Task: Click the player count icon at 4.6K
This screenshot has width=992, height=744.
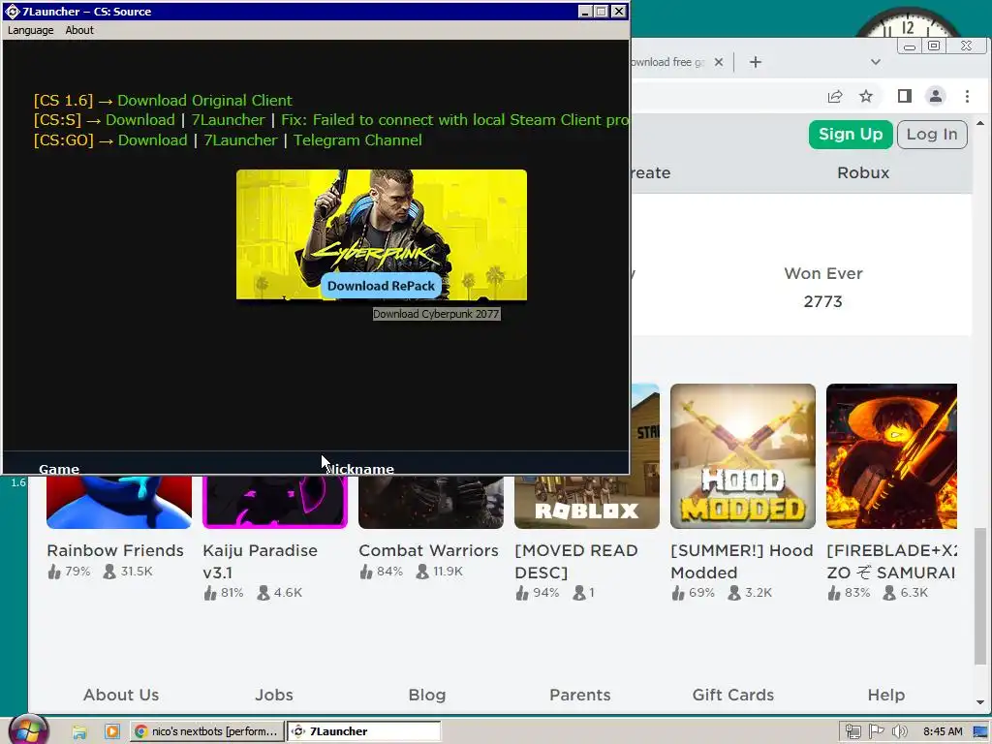Action: [263, 594]
